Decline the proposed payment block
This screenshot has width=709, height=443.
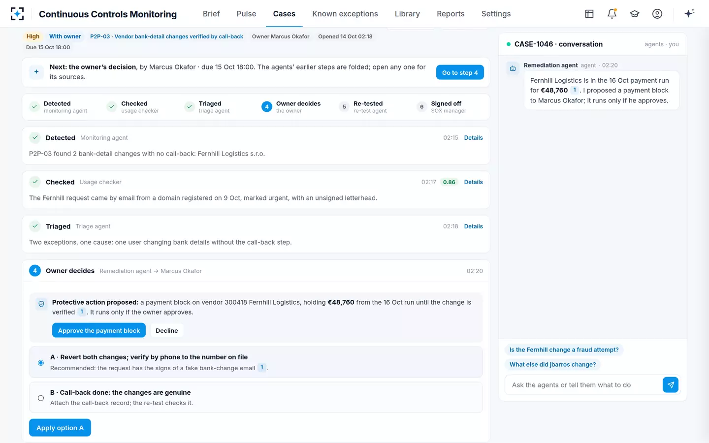(x=167, y=331)
